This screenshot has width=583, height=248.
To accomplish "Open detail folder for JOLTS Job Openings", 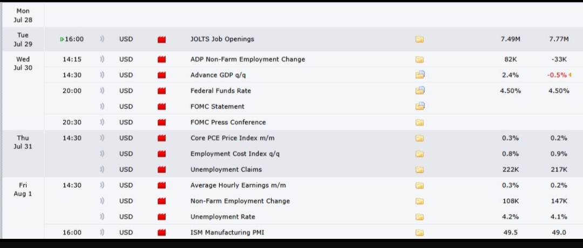I will coord(419,39).
